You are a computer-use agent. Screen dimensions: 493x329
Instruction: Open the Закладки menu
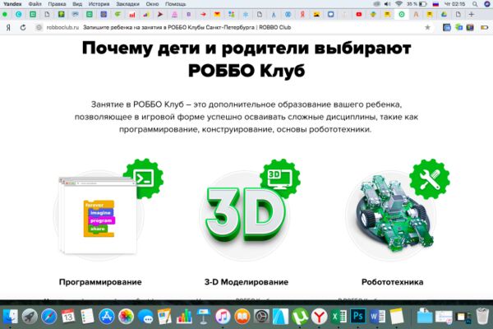127,4
